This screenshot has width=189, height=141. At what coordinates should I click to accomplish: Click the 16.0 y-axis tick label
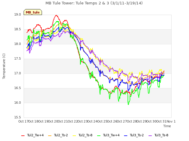click(x=18, y=103)
